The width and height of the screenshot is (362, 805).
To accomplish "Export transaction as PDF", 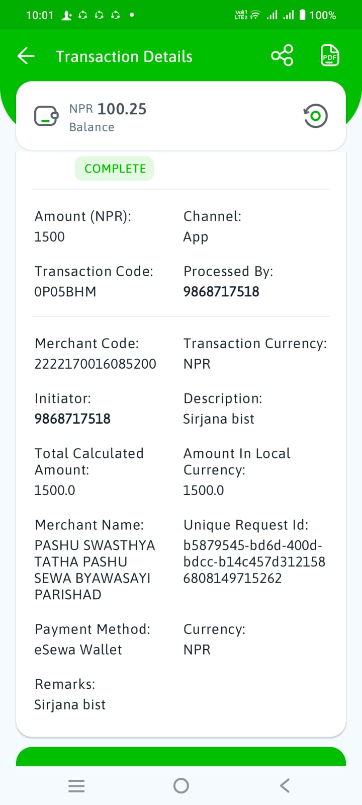I will 330,55.
